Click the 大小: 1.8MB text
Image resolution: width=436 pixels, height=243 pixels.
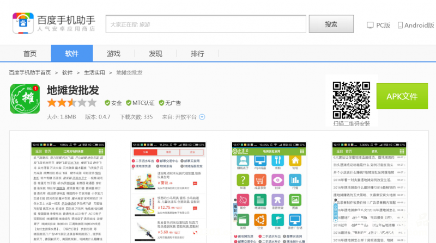pyautogui.click(x=61, y=117)
